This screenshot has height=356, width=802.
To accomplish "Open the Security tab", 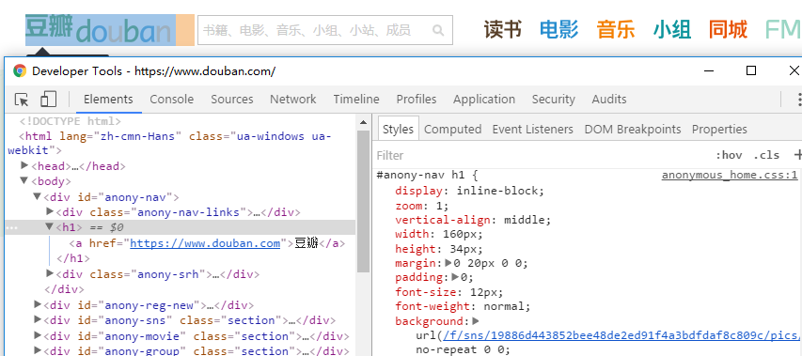I will (x=554, y=99).
